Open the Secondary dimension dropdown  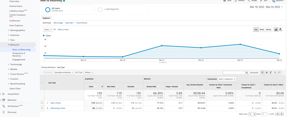64,72
